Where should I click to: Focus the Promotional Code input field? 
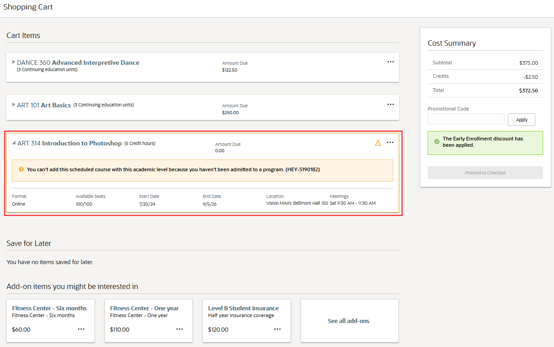466,119
